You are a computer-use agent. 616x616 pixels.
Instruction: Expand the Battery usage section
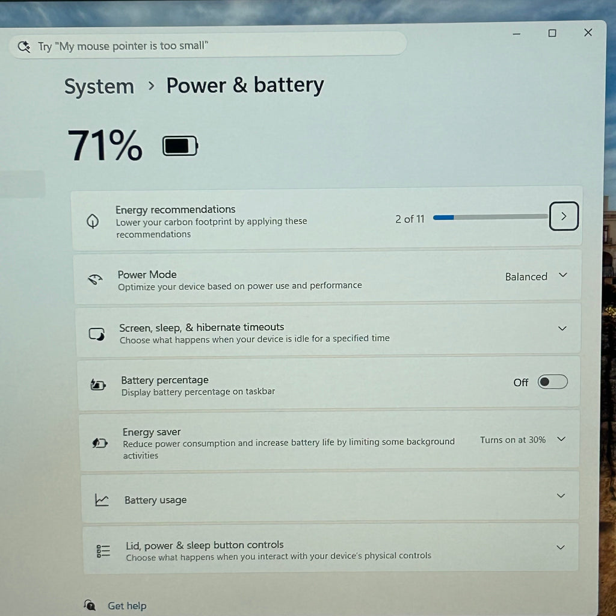pos(561,496)
